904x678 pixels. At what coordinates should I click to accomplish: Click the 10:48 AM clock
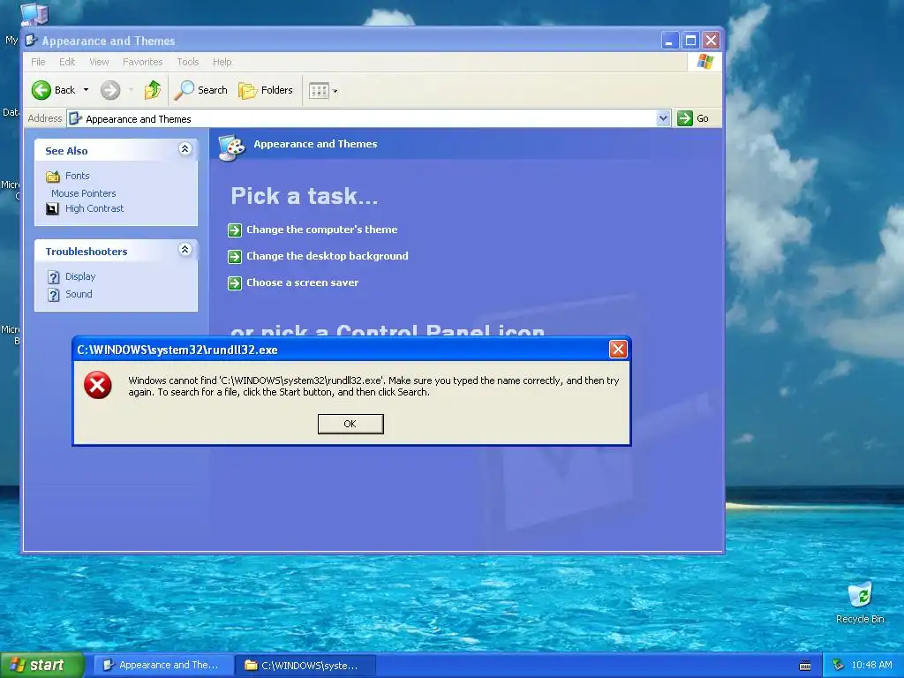tap(871, 666)
